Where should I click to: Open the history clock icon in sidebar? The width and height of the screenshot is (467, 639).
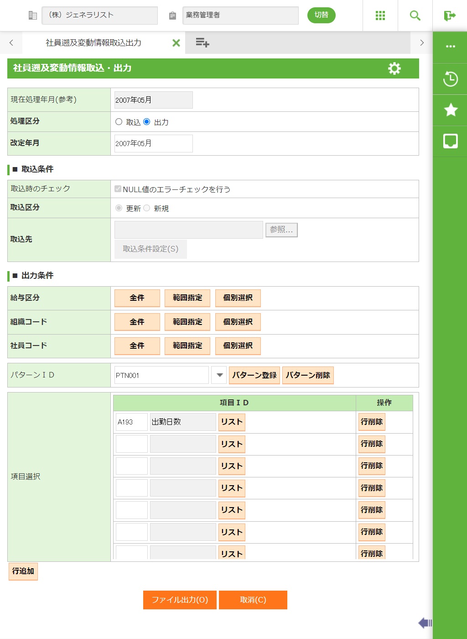click(x=450, y=79)
